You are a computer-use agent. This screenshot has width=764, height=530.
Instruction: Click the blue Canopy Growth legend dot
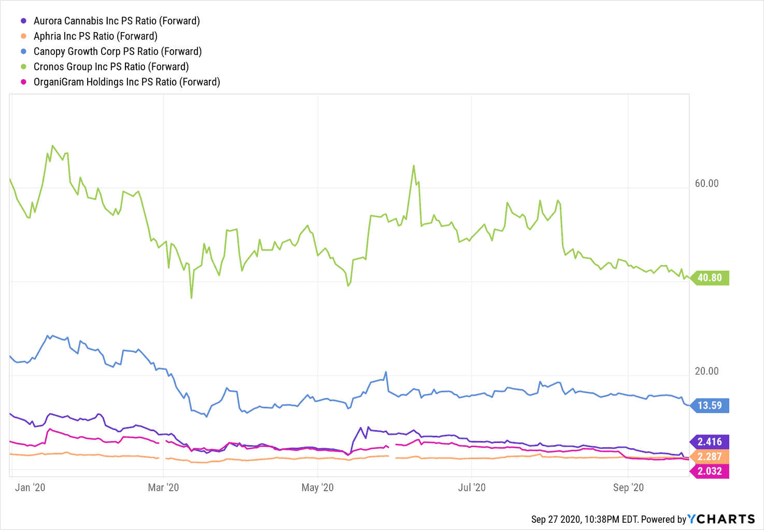pos(23,52)
